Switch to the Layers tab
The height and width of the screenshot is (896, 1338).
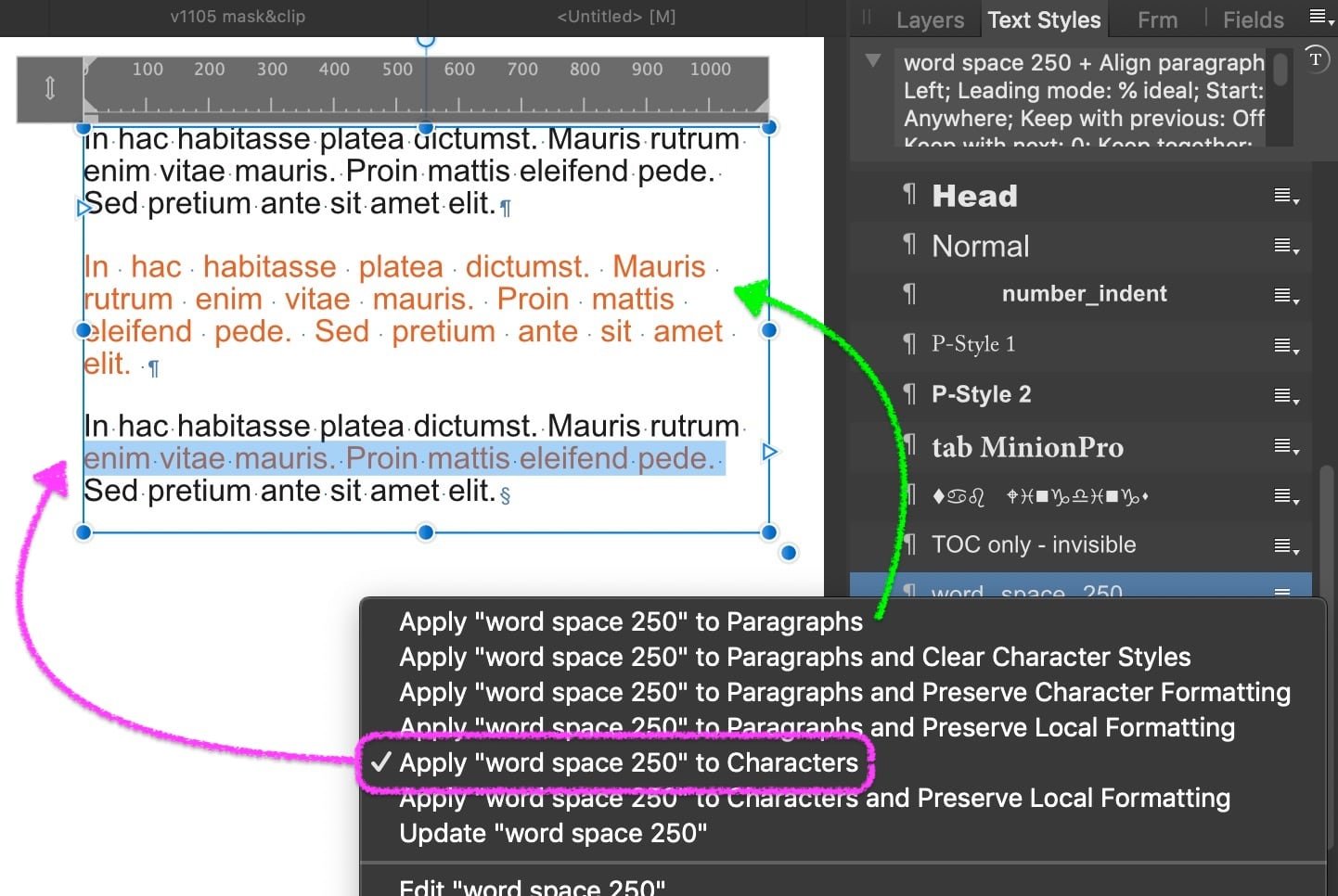pyautogui.click(x=930, y=19)
